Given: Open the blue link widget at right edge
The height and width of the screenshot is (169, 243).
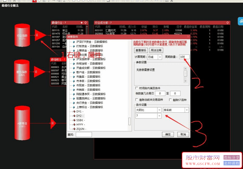Looking at the screenshot, I should (241, 21).
